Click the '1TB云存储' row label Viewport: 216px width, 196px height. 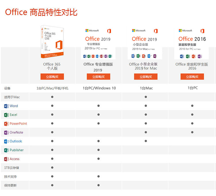12,168
